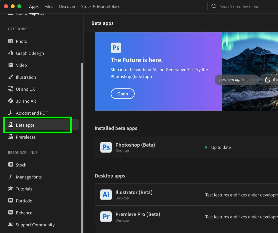
Task: Select the Illustration brush icon
Action: 11,77
